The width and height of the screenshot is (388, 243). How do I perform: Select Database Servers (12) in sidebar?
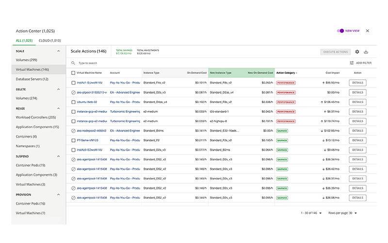coord(32,79)
